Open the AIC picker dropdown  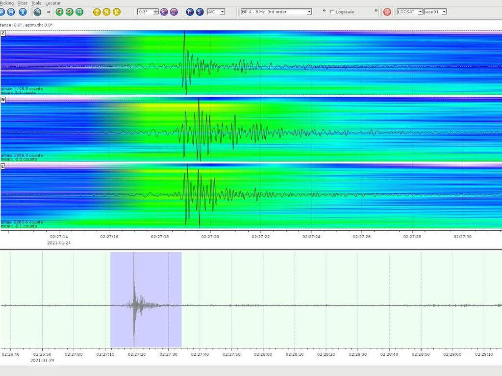tap(216, 12)
